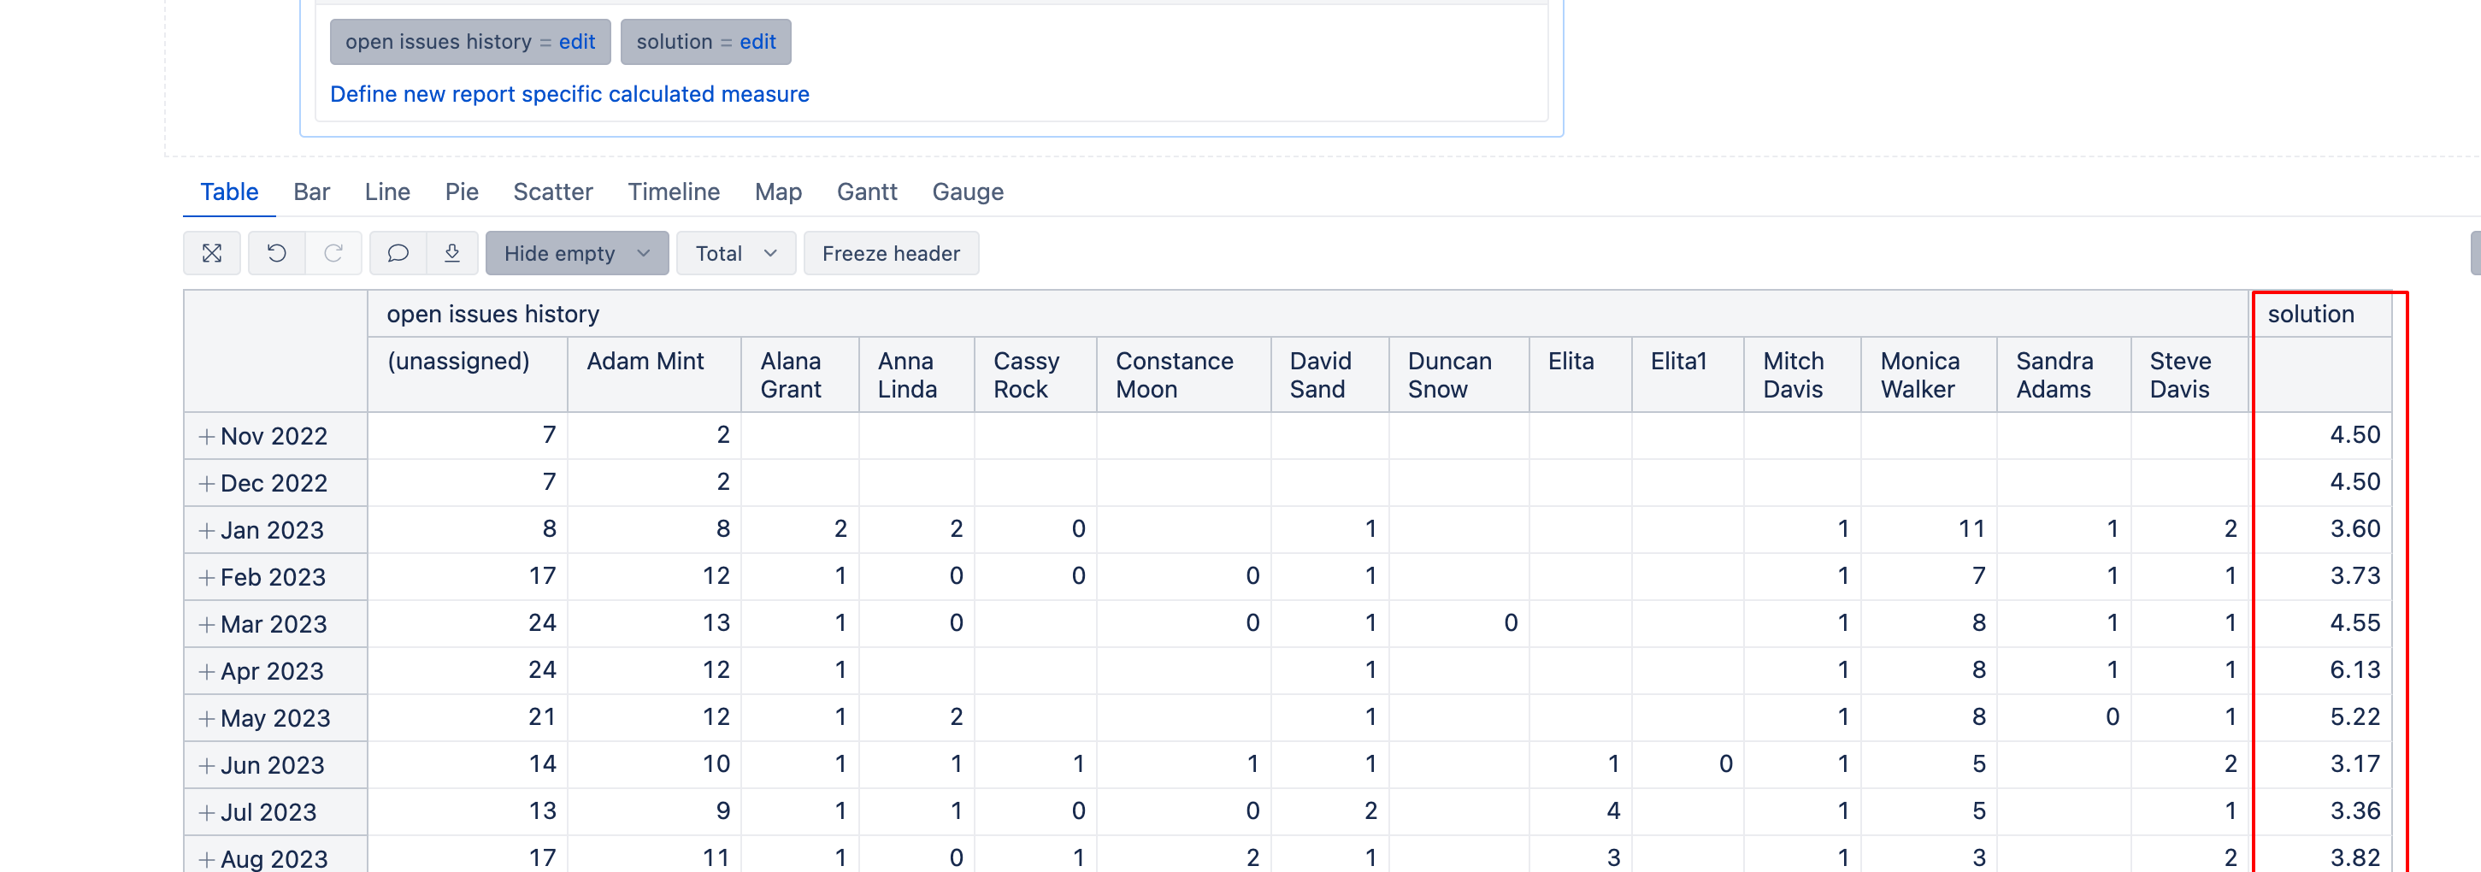Click the Elita value 4 for Jul 2023

[x=1613, y=811]
